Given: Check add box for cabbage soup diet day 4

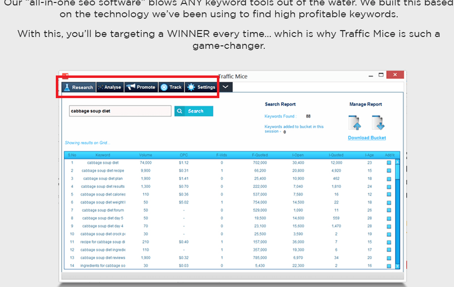Looking at the screenshot, I should pos(389,226).
